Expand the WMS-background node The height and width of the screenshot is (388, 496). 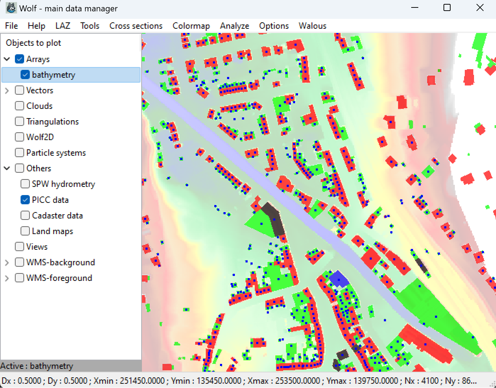[7, 262]
